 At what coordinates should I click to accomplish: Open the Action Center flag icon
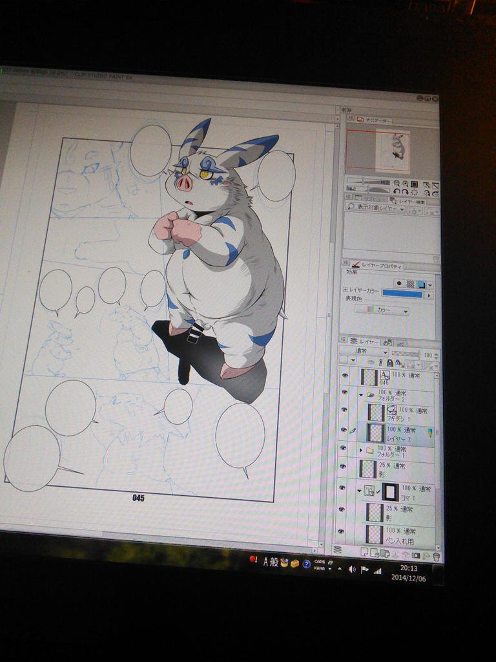(364, 570)
